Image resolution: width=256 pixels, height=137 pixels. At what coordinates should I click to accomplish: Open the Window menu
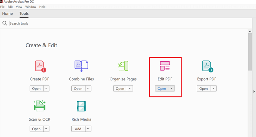tap(31, 7)
